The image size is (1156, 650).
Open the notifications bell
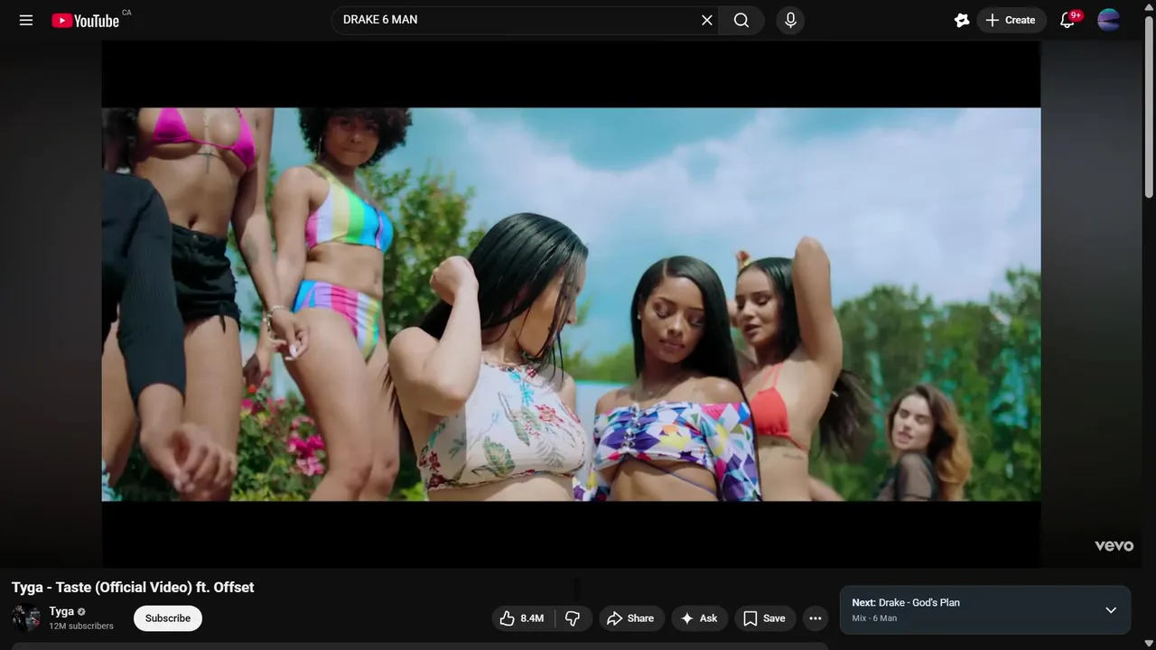(1067, 20)
